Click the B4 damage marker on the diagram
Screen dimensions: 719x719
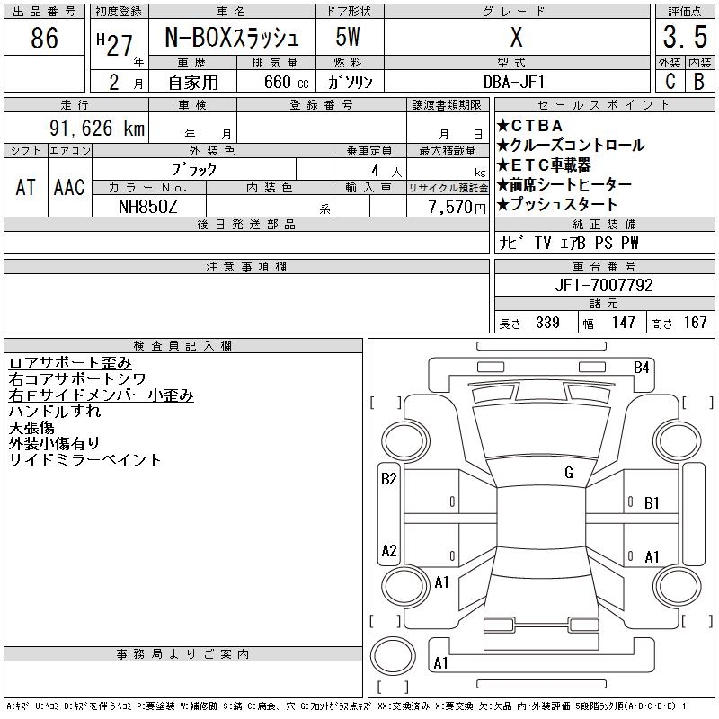point(641,367)
